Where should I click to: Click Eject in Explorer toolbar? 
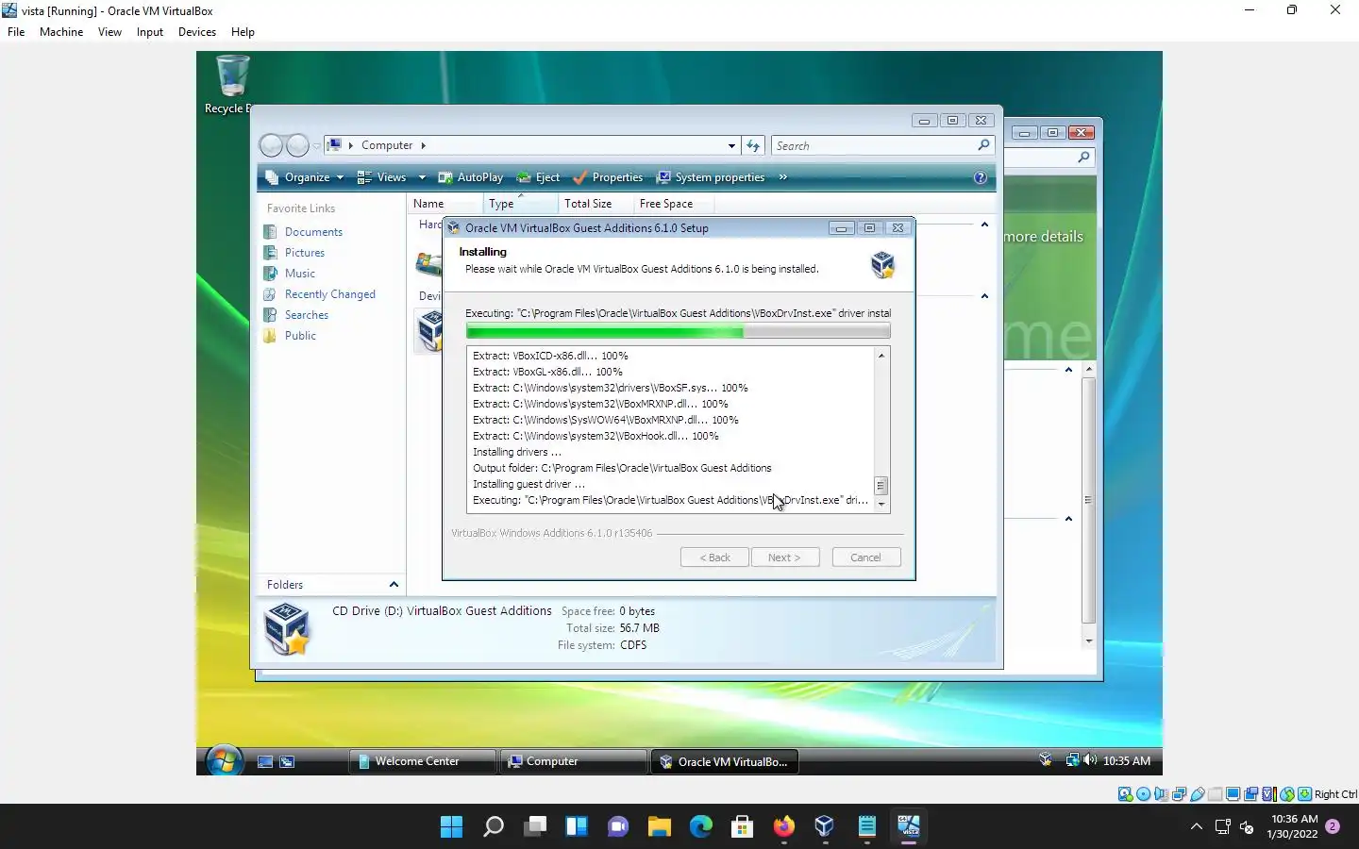point(538,177)
